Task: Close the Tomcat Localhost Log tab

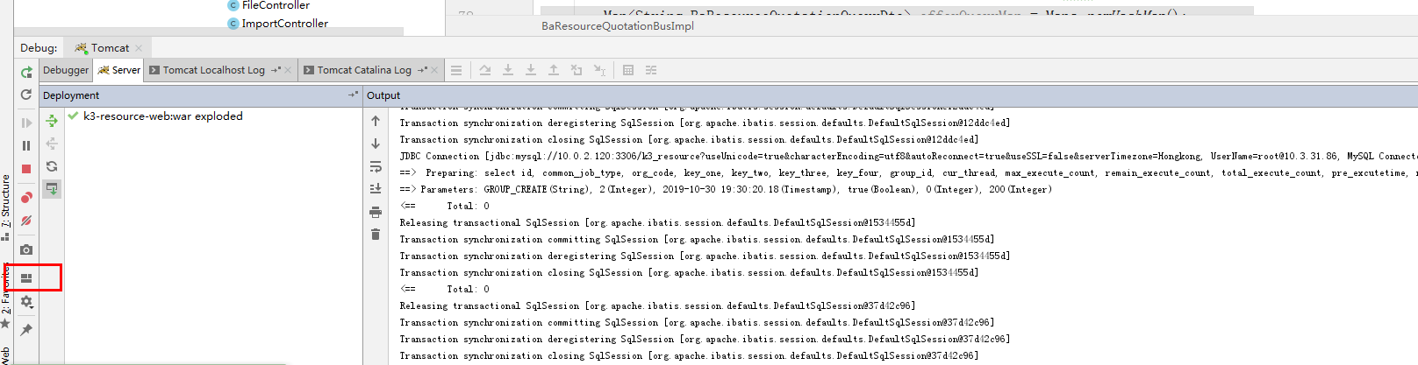Action: point(287,70)
